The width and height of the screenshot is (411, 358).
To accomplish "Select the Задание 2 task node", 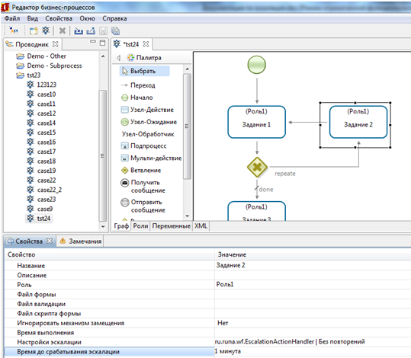I will (358, 122).
